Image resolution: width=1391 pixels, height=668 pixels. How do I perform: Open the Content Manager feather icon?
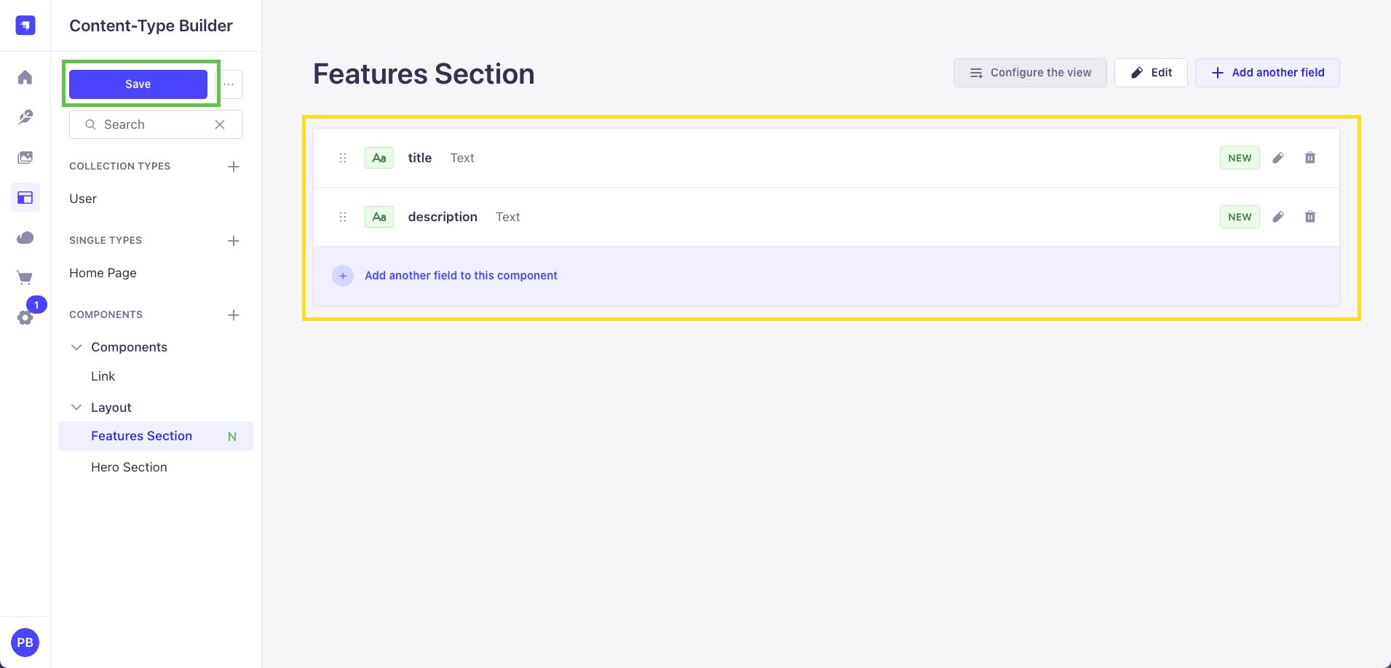coord(25,117)
